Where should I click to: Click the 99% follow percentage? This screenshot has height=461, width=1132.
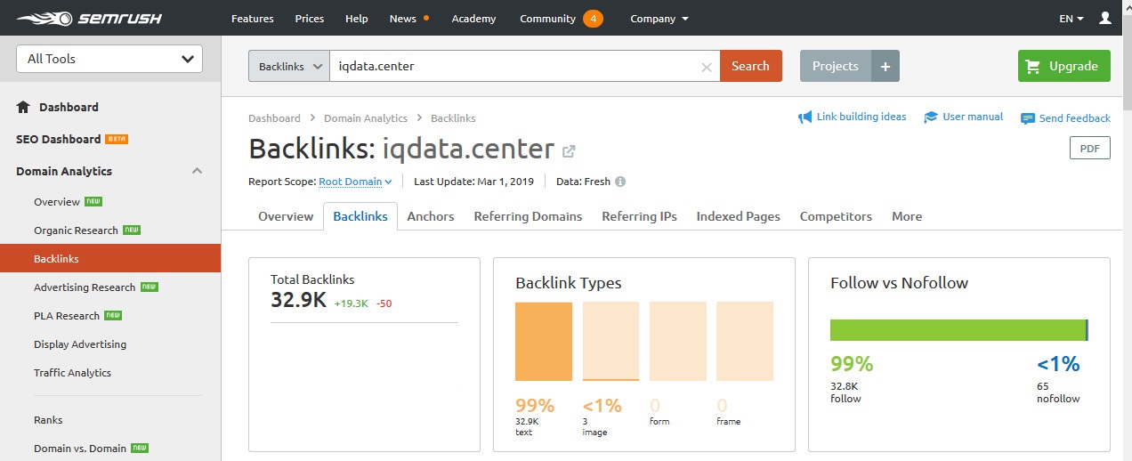[852, 363]
